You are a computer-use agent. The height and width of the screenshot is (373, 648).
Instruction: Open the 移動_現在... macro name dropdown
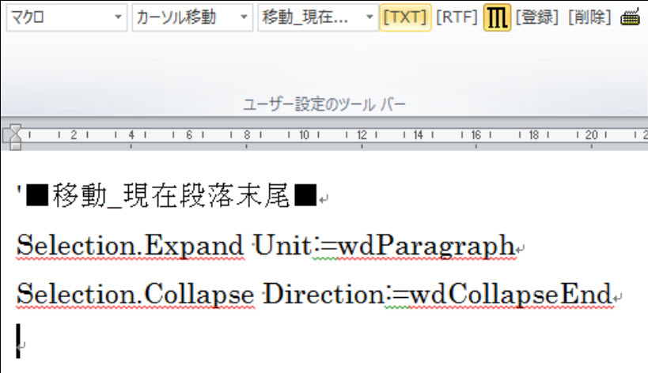coord(370,18)
